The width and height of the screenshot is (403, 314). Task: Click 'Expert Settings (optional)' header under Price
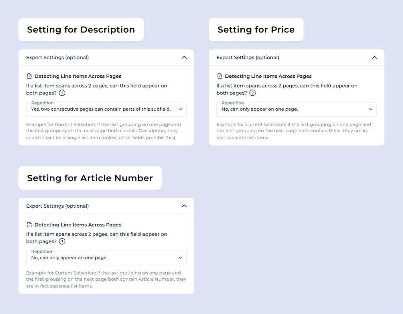[297, 57]
